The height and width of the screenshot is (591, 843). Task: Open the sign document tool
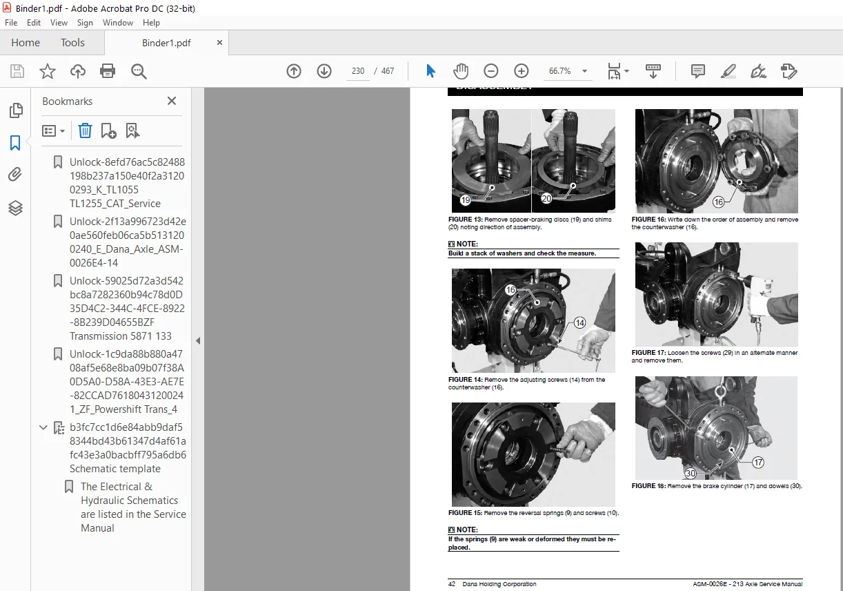(758, 71)
